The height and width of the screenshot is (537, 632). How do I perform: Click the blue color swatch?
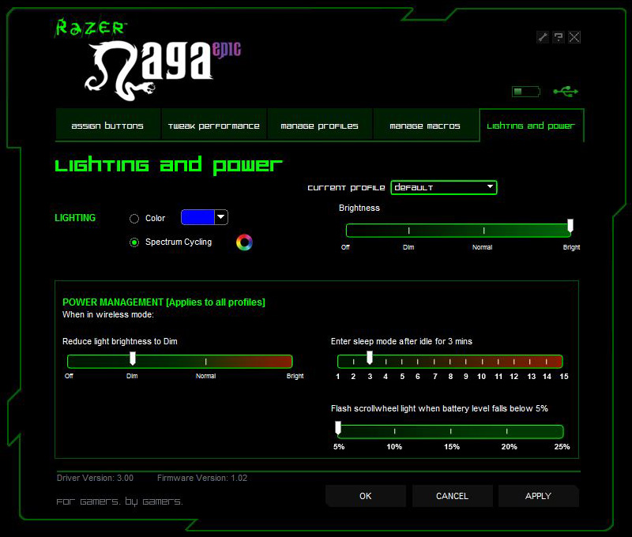197,217
